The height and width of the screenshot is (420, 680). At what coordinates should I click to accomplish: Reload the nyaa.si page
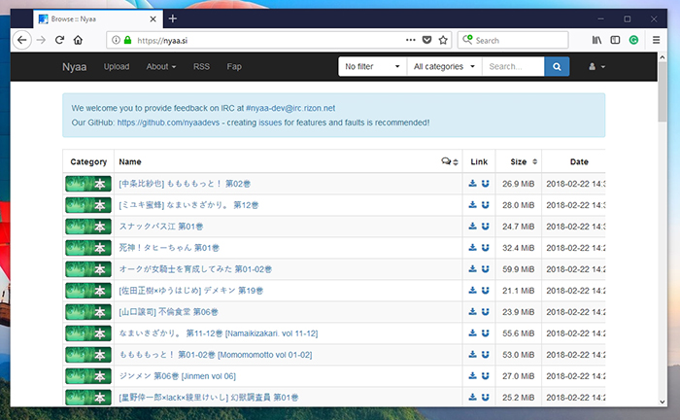point(59,41)
